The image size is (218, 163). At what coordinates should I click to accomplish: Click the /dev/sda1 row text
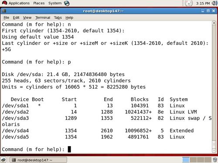[93, 106]
